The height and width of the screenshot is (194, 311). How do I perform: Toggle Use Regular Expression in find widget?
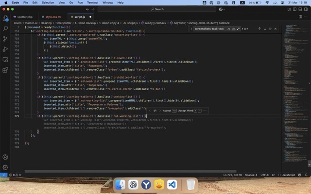tap(238, 29)
